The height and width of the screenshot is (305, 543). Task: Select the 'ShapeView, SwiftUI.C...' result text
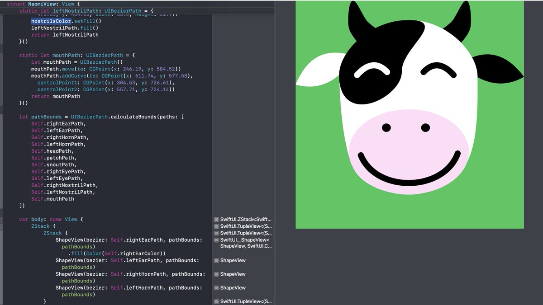(x=246, y=246)
